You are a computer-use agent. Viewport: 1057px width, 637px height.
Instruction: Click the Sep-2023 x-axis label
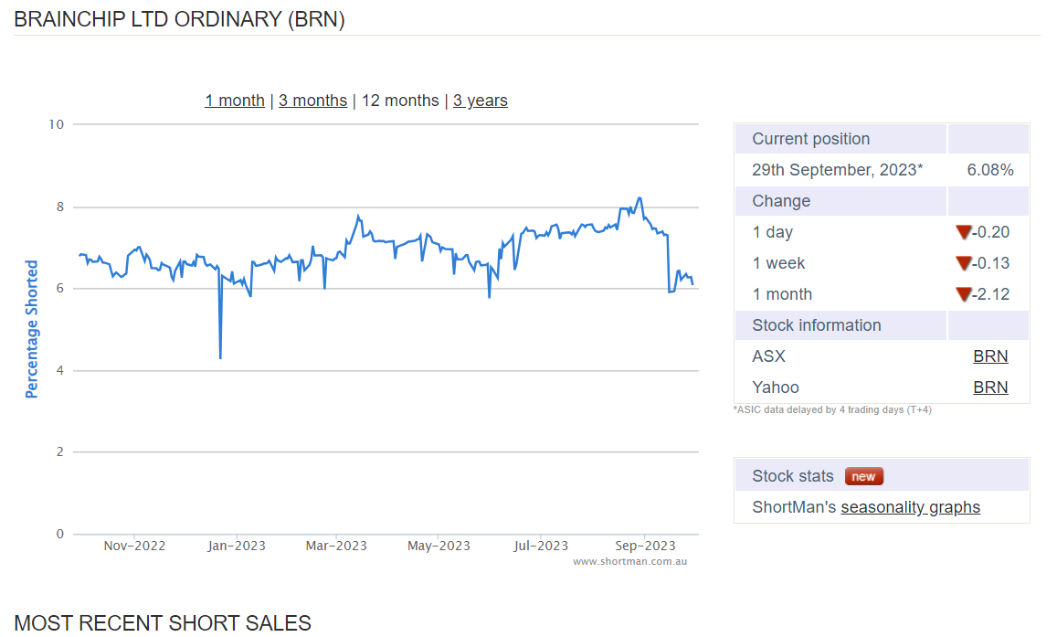[645, 546]
